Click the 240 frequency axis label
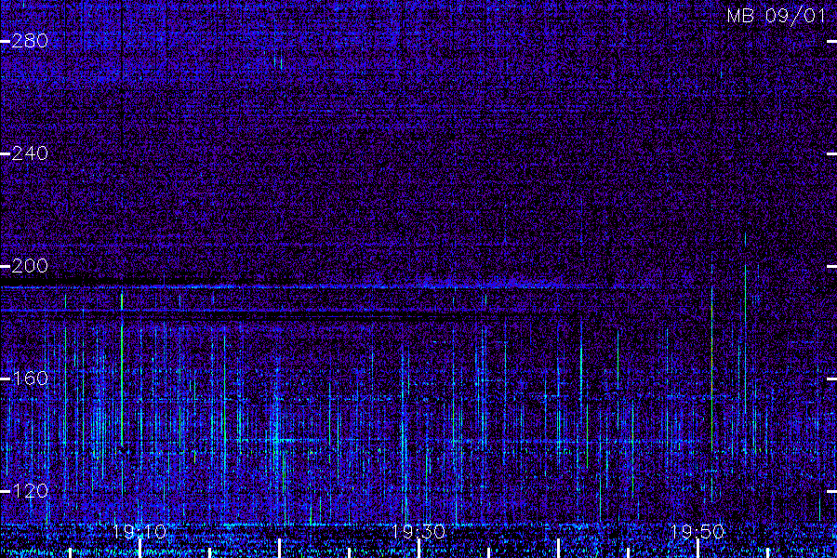The width and height of the screenshot is (837, 558). [30, 153]
